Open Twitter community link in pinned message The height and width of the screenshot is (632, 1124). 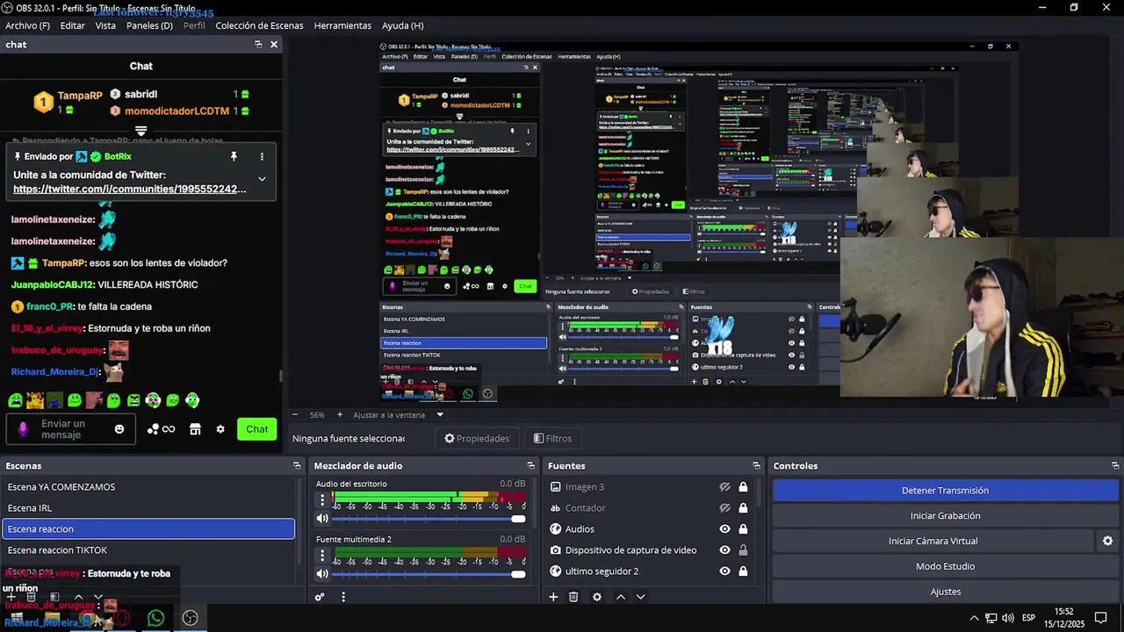pyautogui.click(x=129, y=189)
